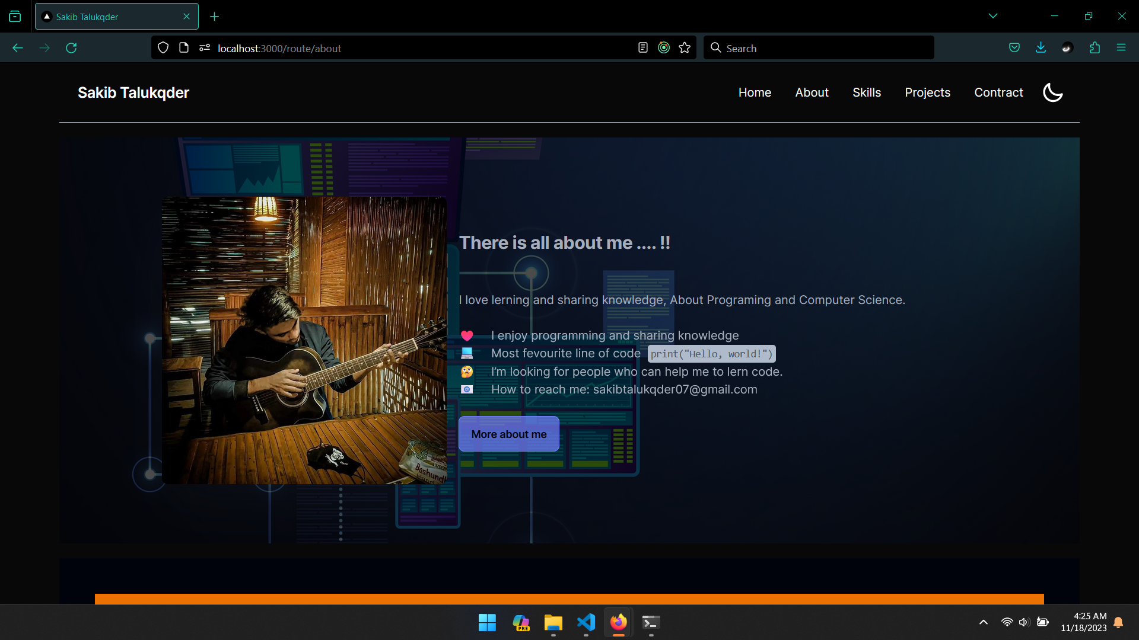Open the Skills navigation link

(x=866, y=92)
